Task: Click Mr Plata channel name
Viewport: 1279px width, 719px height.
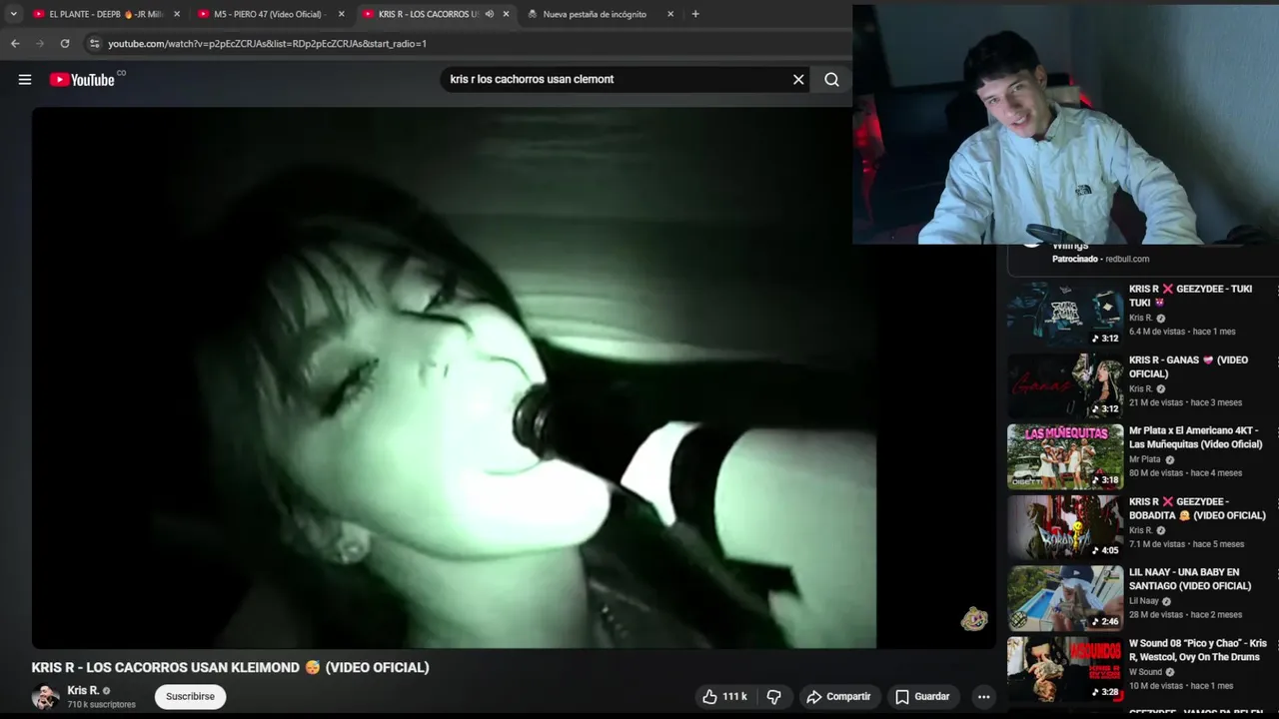Action: (x=1145, y=459)
